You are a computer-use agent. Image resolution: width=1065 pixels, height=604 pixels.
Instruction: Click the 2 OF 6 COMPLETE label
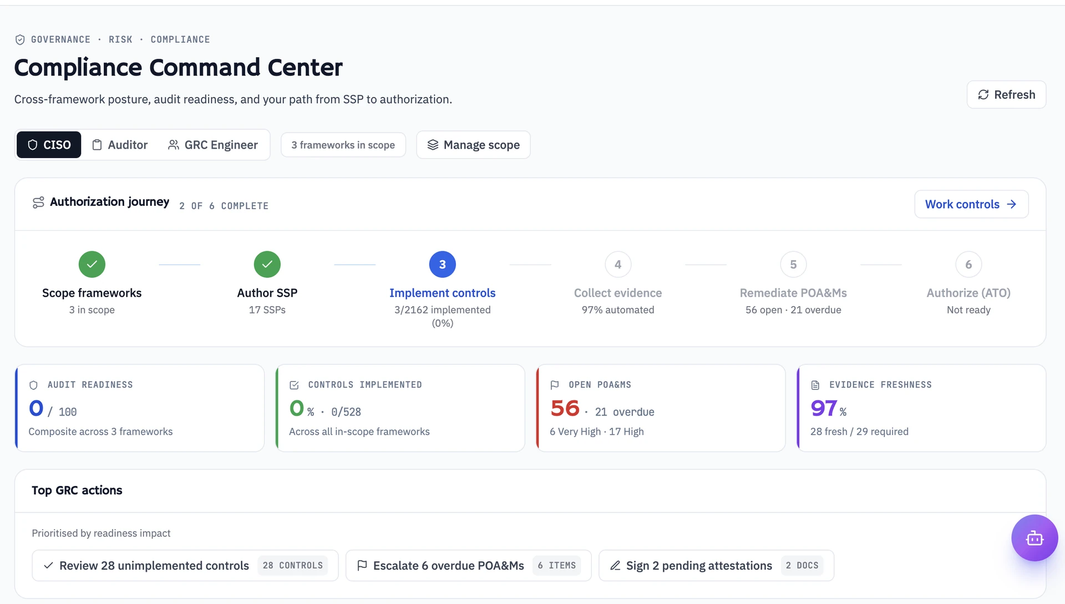224,206
